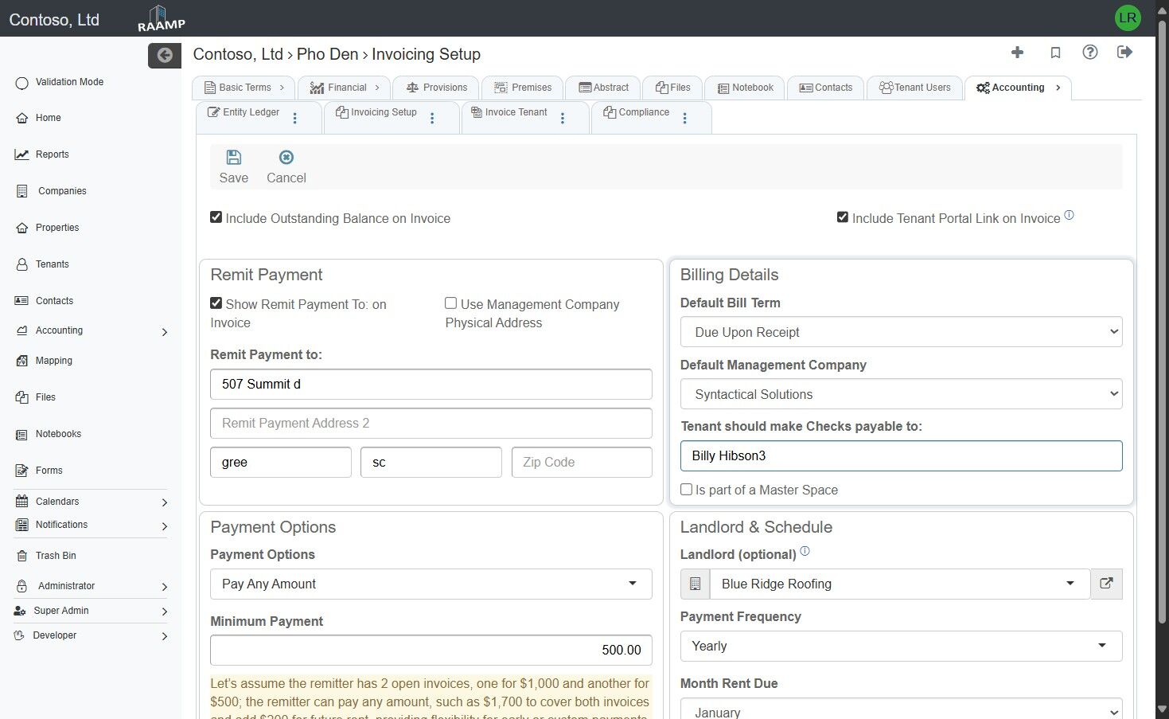The image size is (1169, 719).
Task: Switch to the Provisions tab
Action: [x=436, y=88]
